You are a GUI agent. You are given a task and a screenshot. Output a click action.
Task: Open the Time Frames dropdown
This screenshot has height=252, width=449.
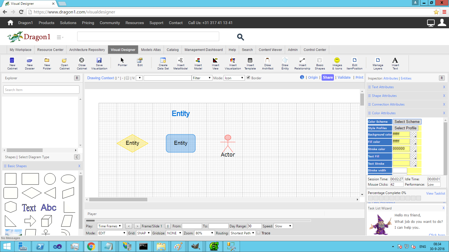point(110,226)
